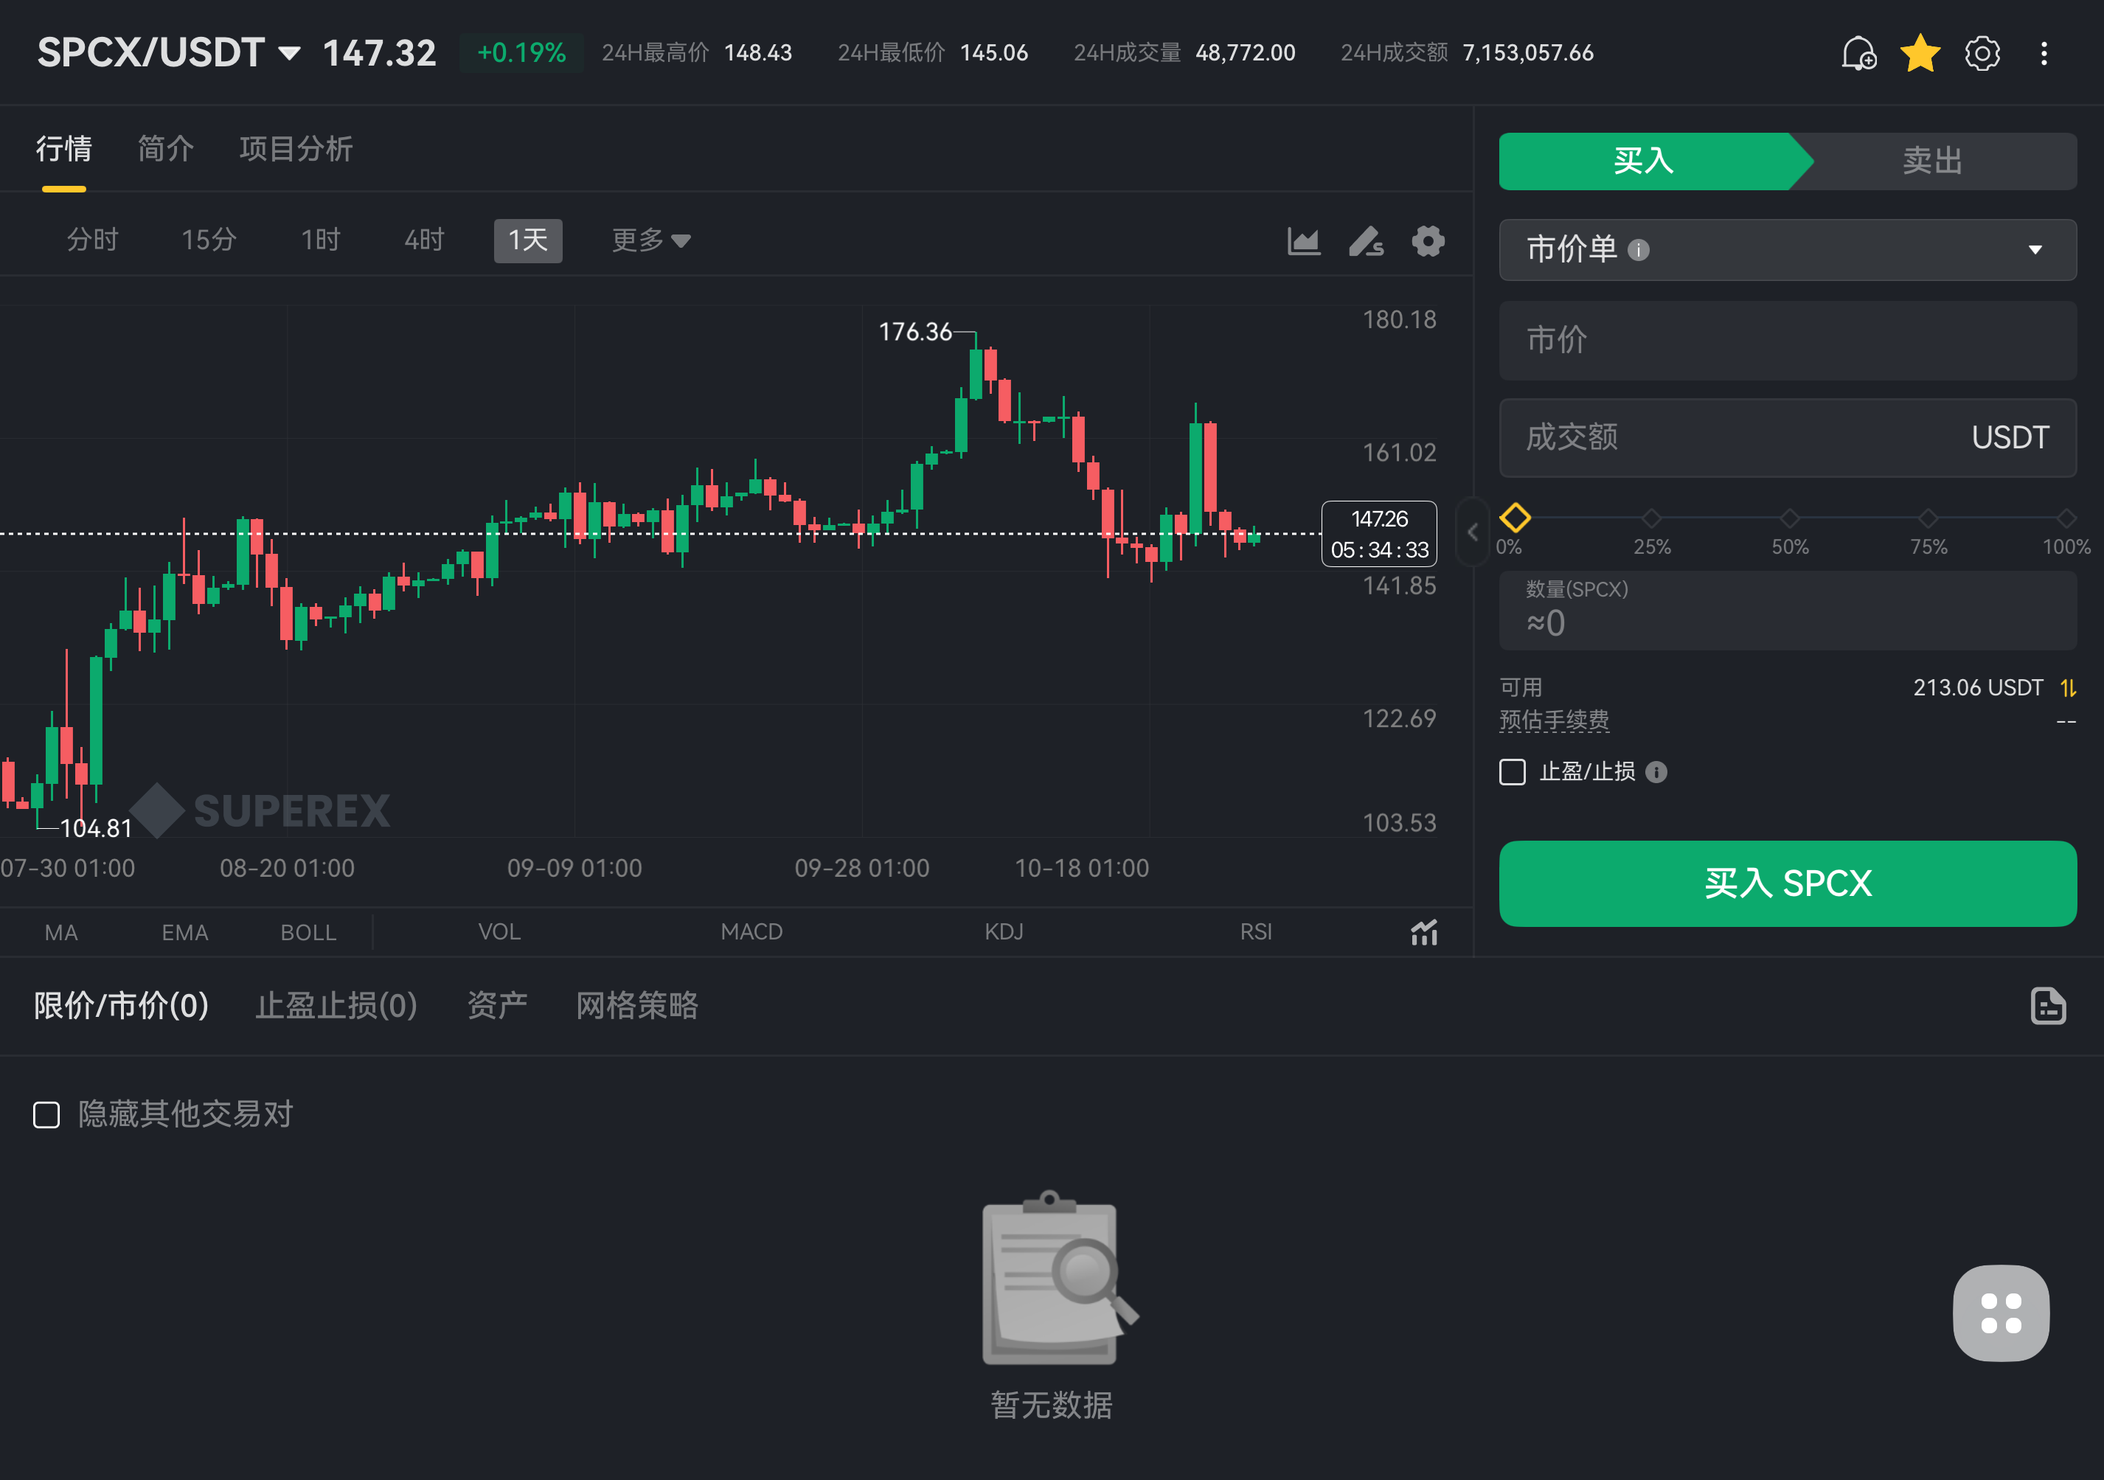Open the order history document icon
Viewport: 2104px width, 1480px height.
point(2047,1005)
